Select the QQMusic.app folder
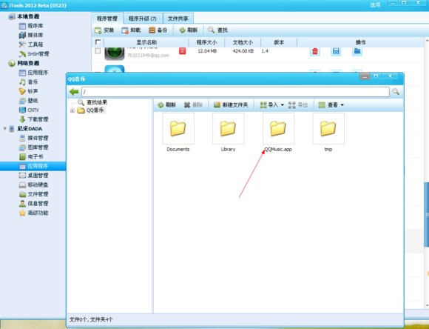This screenshot has height=329, width=429. click(278, 133)
